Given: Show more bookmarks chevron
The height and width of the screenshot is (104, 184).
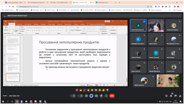Looking at the screenshot, I should 169,10.
